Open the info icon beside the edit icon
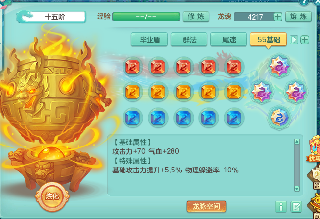This screenshot has width=320, height=219. (281, 207)
